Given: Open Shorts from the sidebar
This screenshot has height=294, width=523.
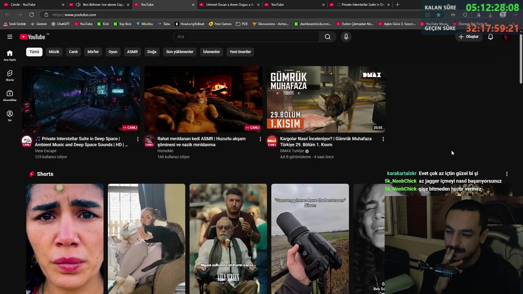Looking at the screenshot, I should pyautogui.click(x=10, y=76).
